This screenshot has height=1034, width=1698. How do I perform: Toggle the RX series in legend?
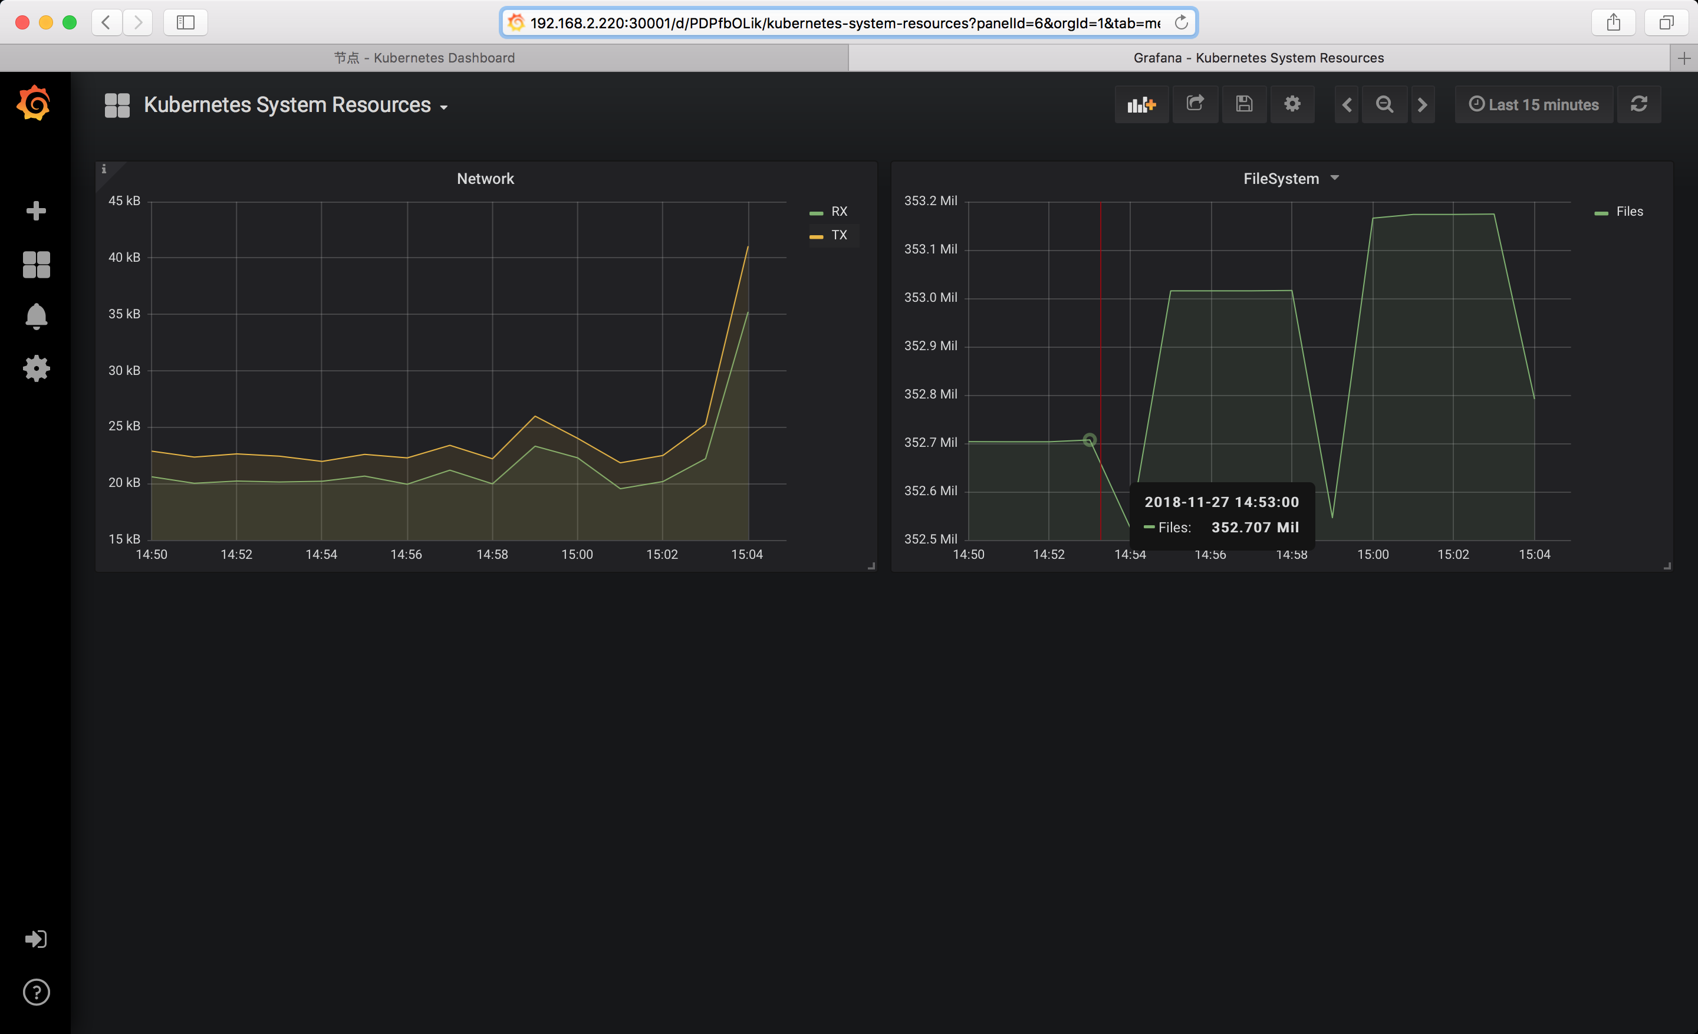[x=838, y=212]
